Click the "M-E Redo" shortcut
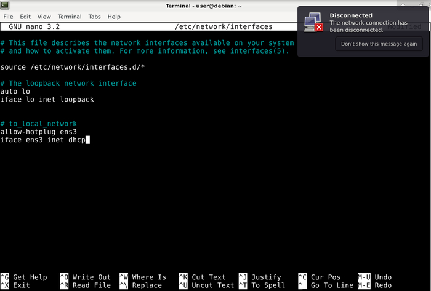Viewport: 431px width, 291px height. [374, 285]
